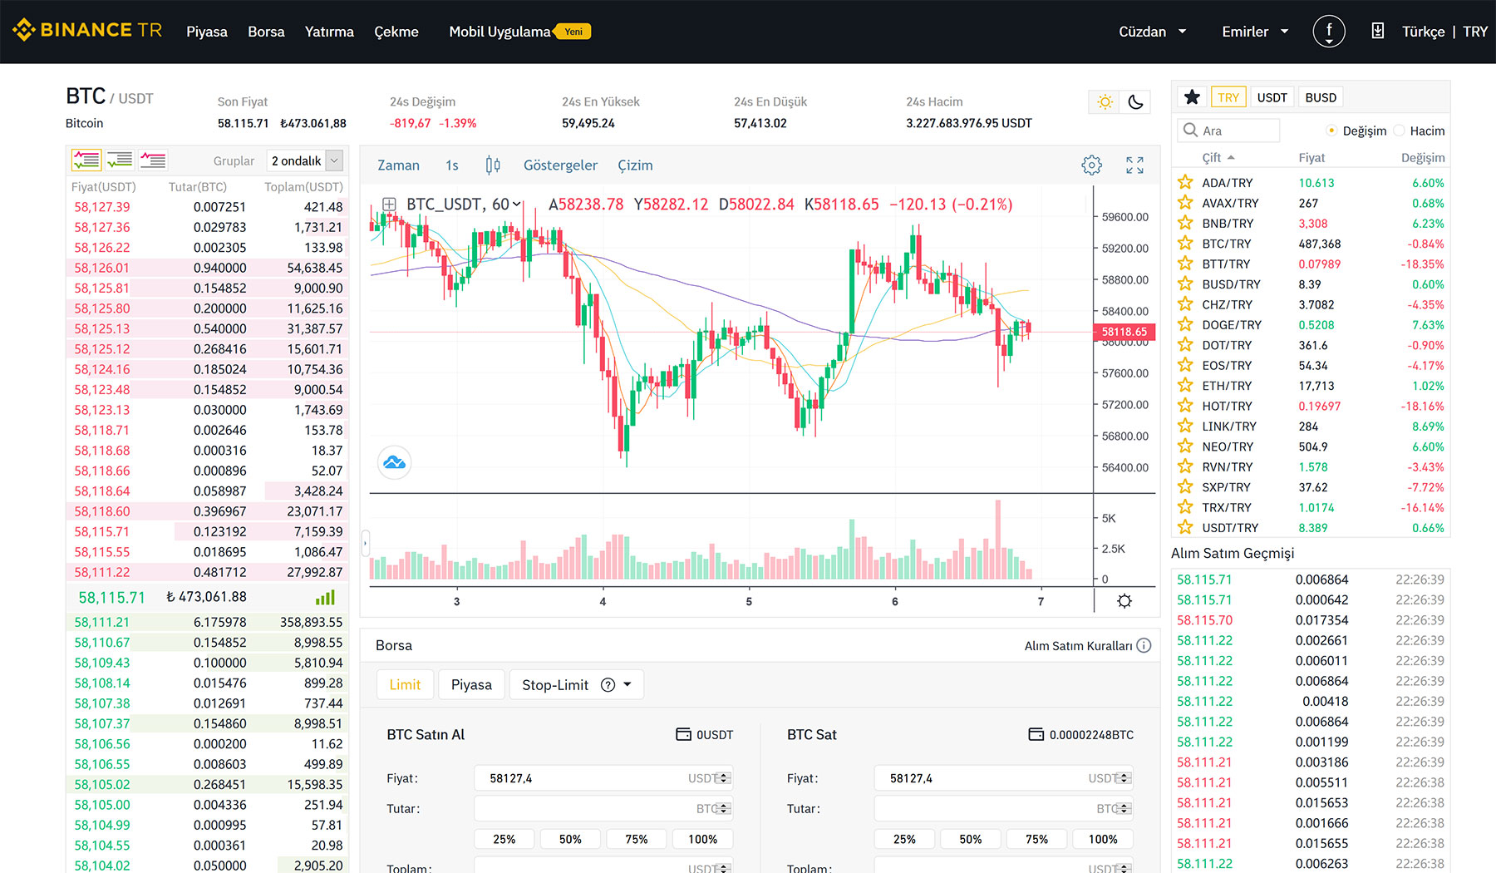
Task: Click the sell Fiyat price input field
Action: [x=1004, y=778]
